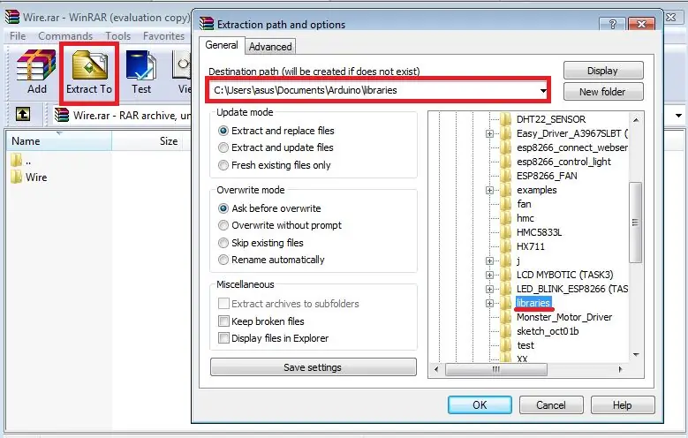
Task: Click the tree scroll up arrow
Action: (x=636, y=119)
